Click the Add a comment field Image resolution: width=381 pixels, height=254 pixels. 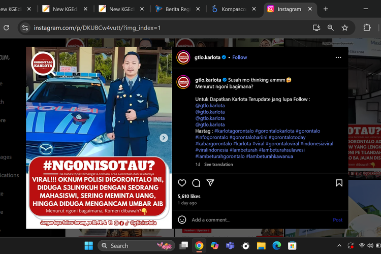(260, 220)
